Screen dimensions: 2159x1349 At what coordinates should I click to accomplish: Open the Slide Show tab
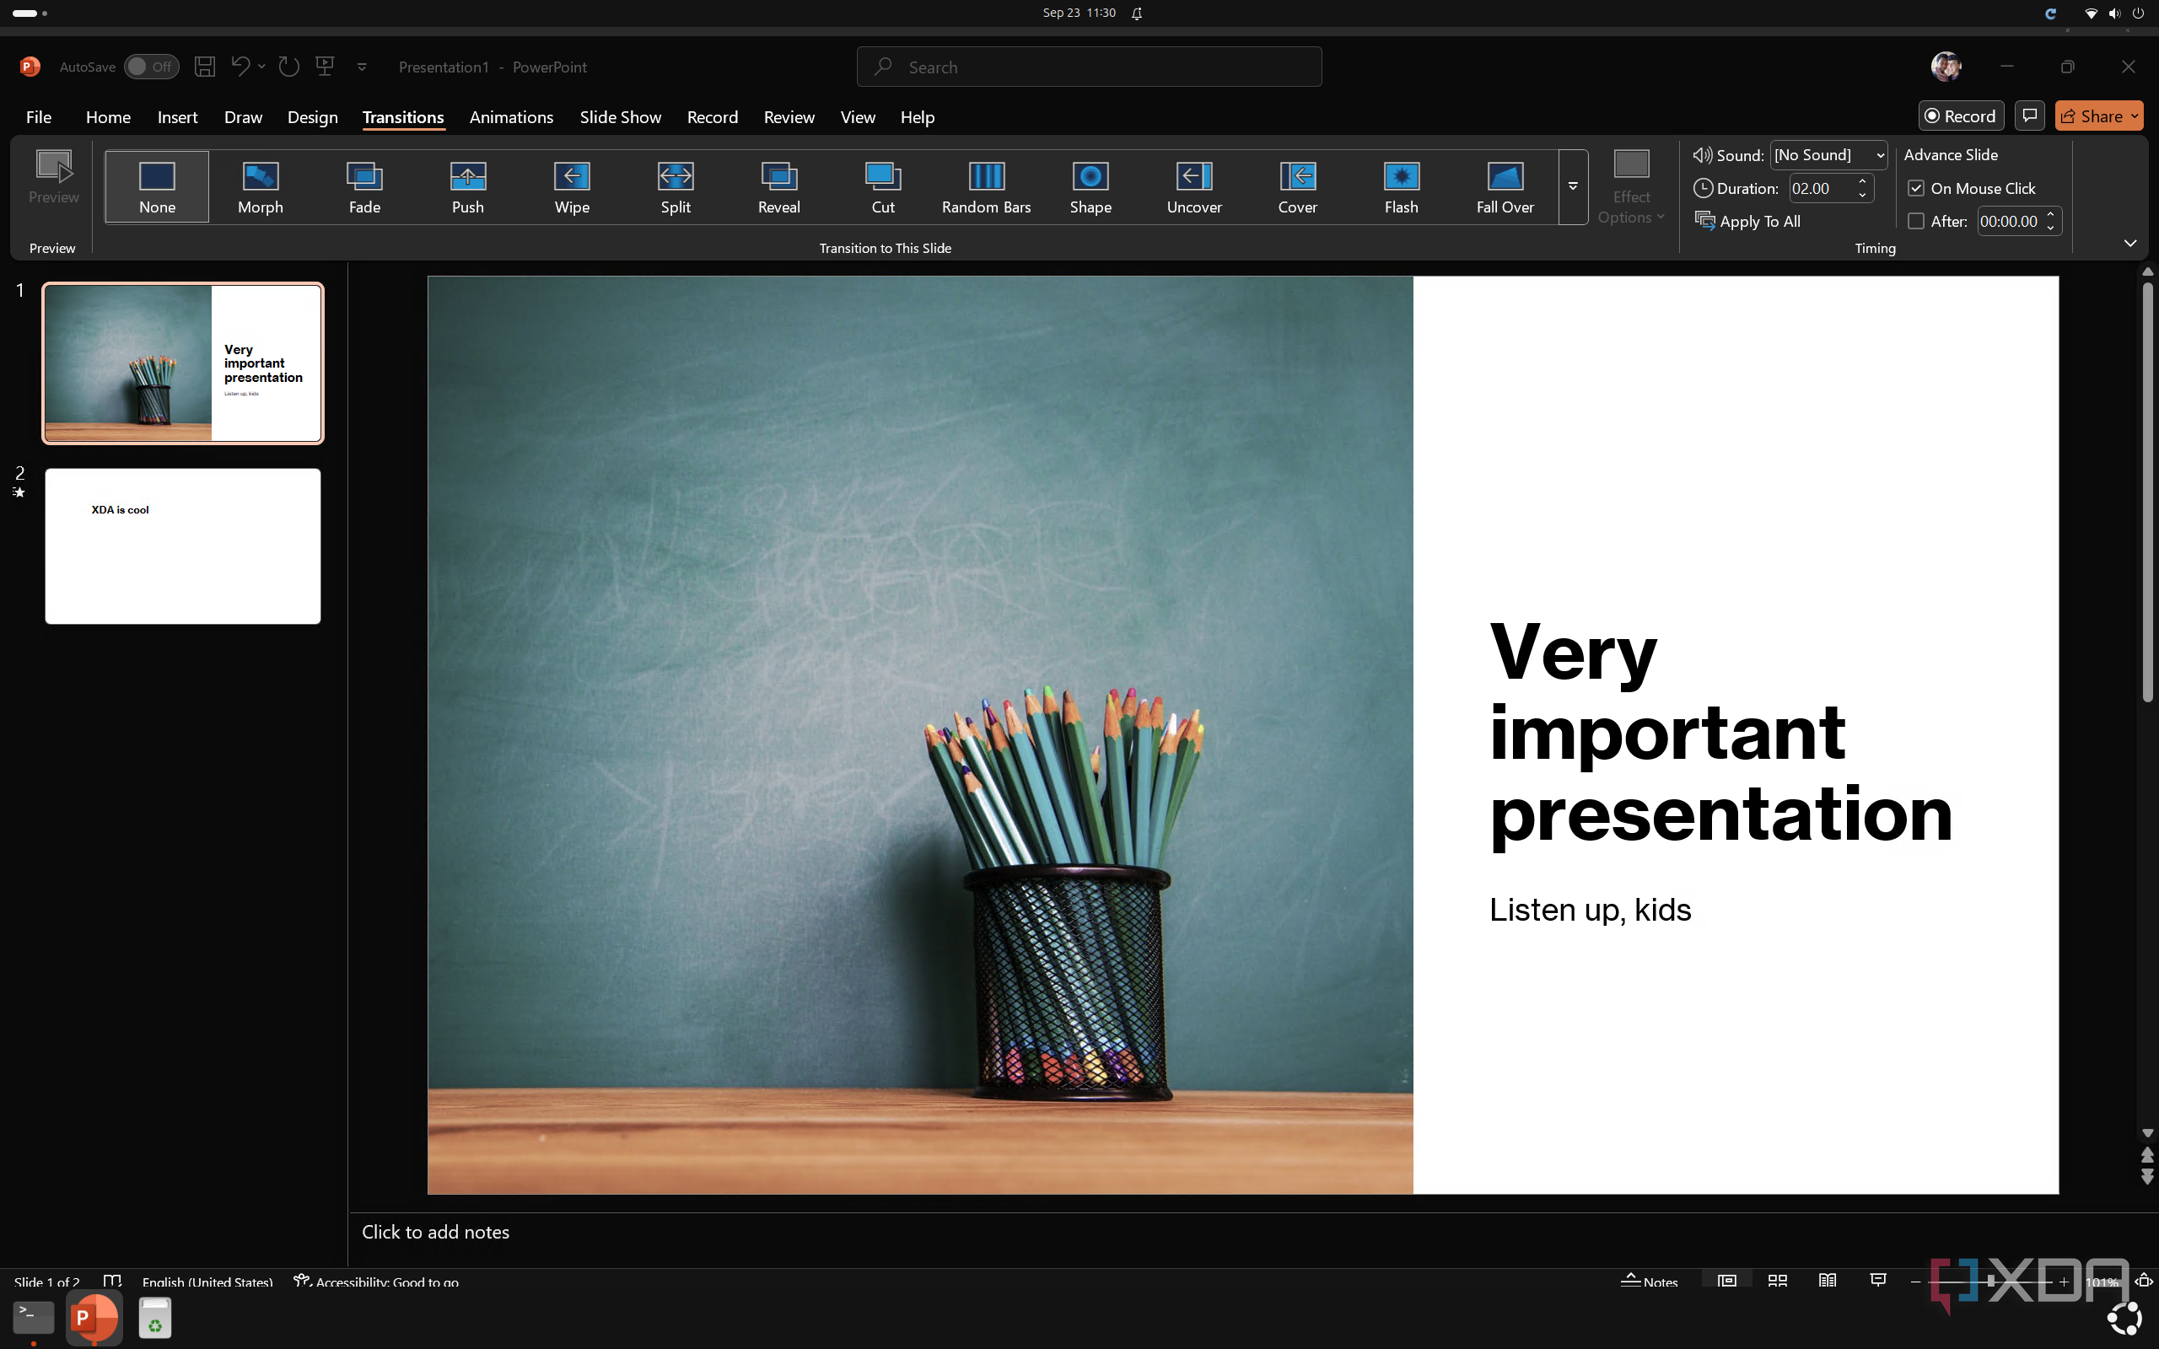pyautogui.click(x=620, y=117)
